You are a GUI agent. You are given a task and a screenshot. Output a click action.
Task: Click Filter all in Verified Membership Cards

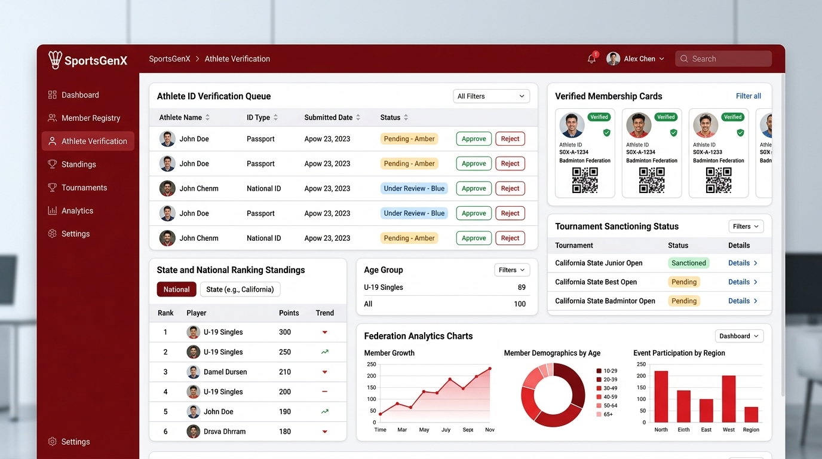pos(749,96)
